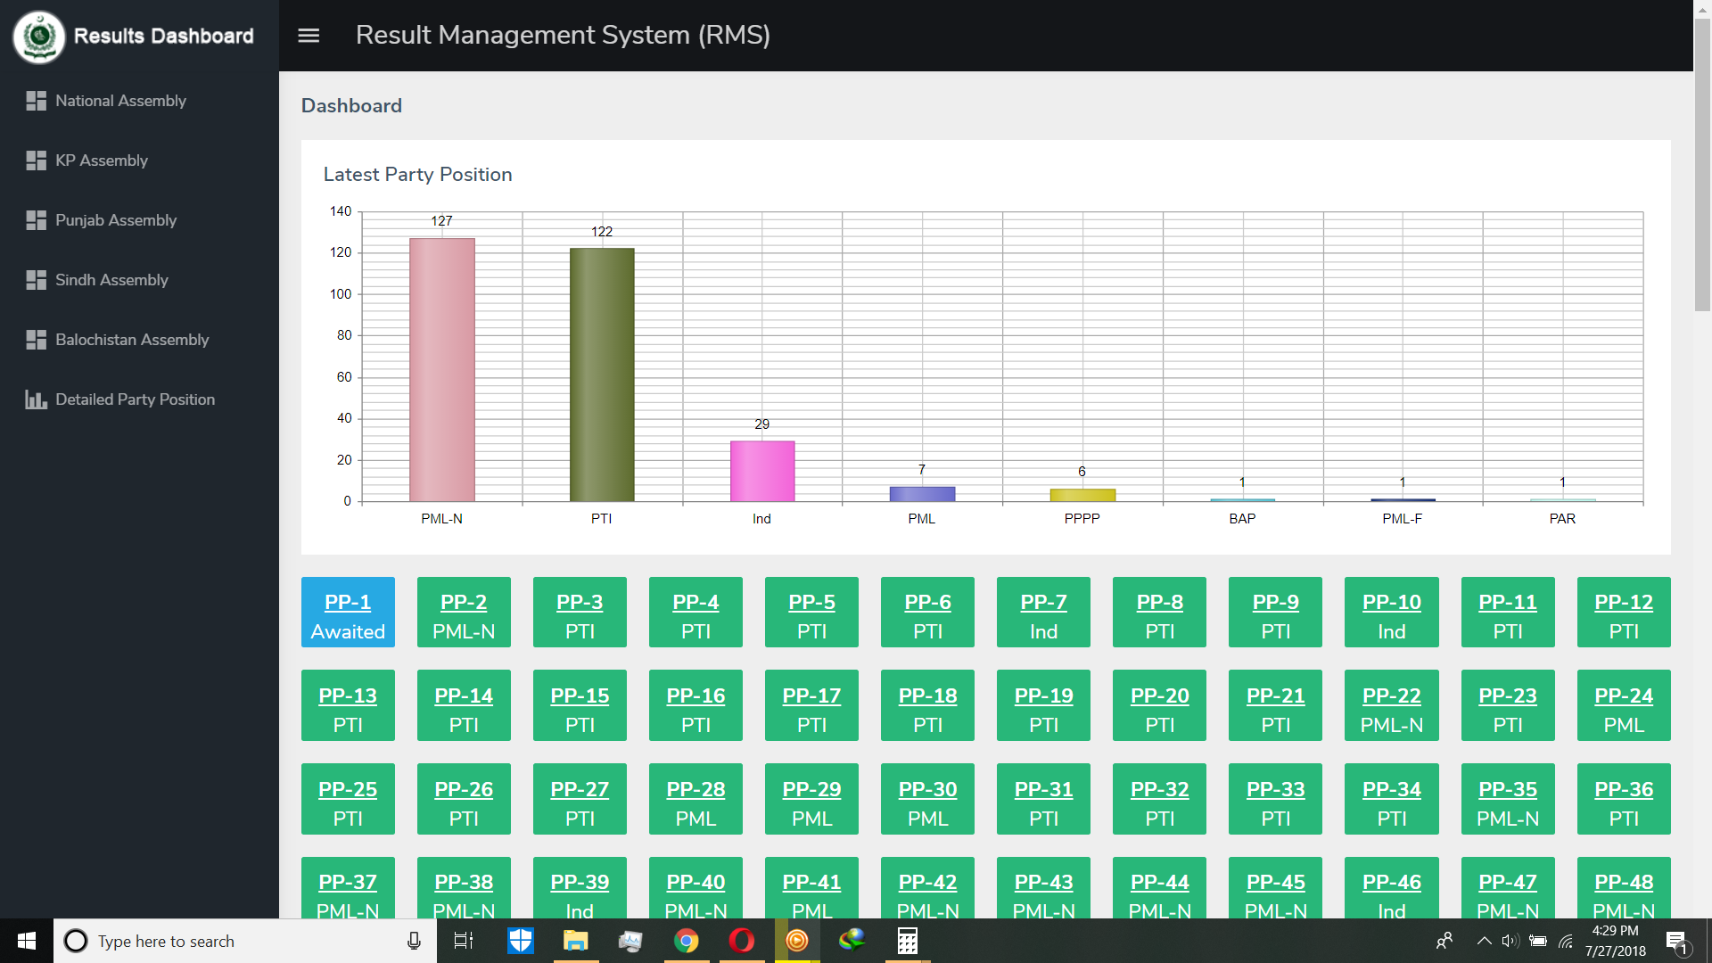Click the 127 value label above PML-N
1712x963 pixels.
click(x=441, y=221)
